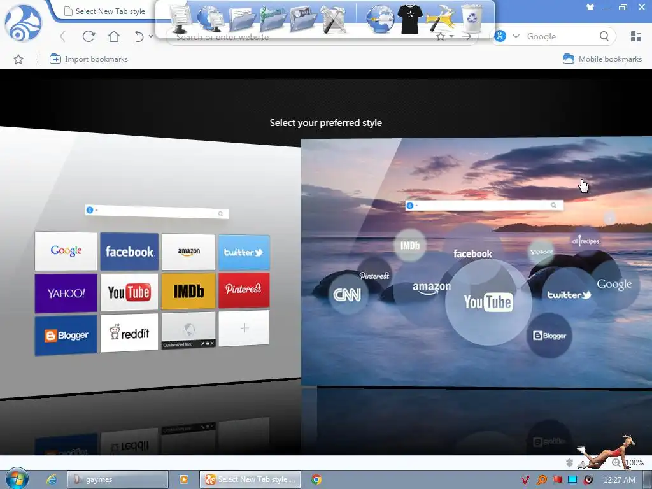The image size is (652, 489).
Task: Click the taskbar clock 12:27 AM
Action: point(619,480)
